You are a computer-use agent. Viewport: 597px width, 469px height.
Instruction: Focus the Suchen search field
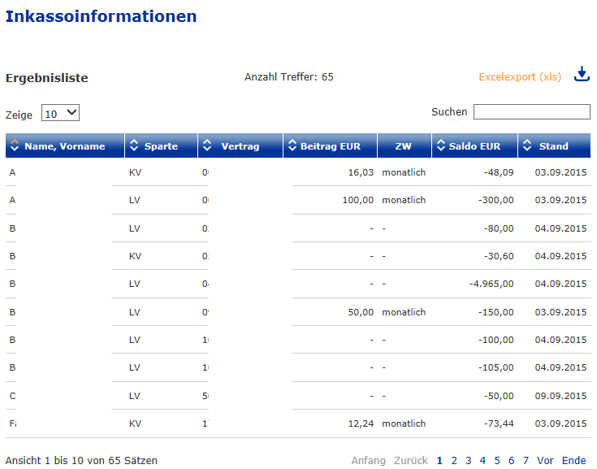point(531,112)
